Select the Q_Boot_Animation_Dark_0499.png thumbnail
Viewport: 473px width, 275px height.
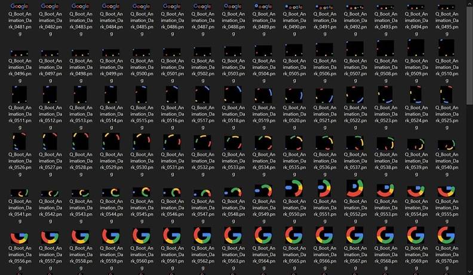(111, 52)
